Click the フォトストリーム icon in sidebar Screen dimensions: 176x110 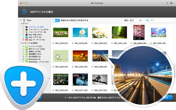coord(27,29)
